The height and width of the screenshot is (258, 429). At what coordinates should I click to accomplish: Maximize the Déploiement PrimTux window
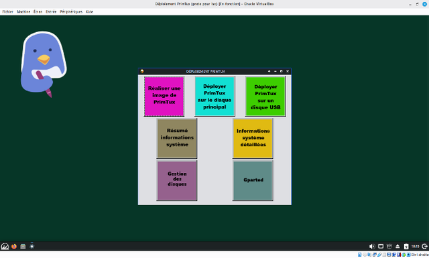click(282, 71)
